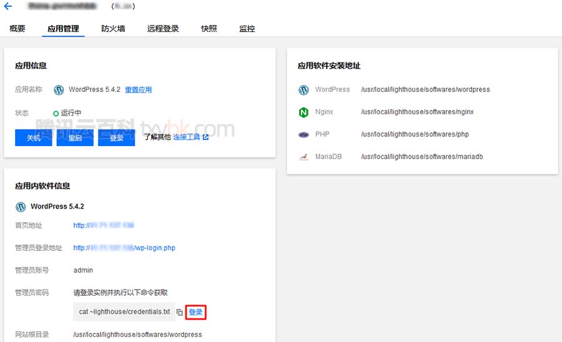
Task: Select the WordPress install path in right panel
Action: point(425,89)
